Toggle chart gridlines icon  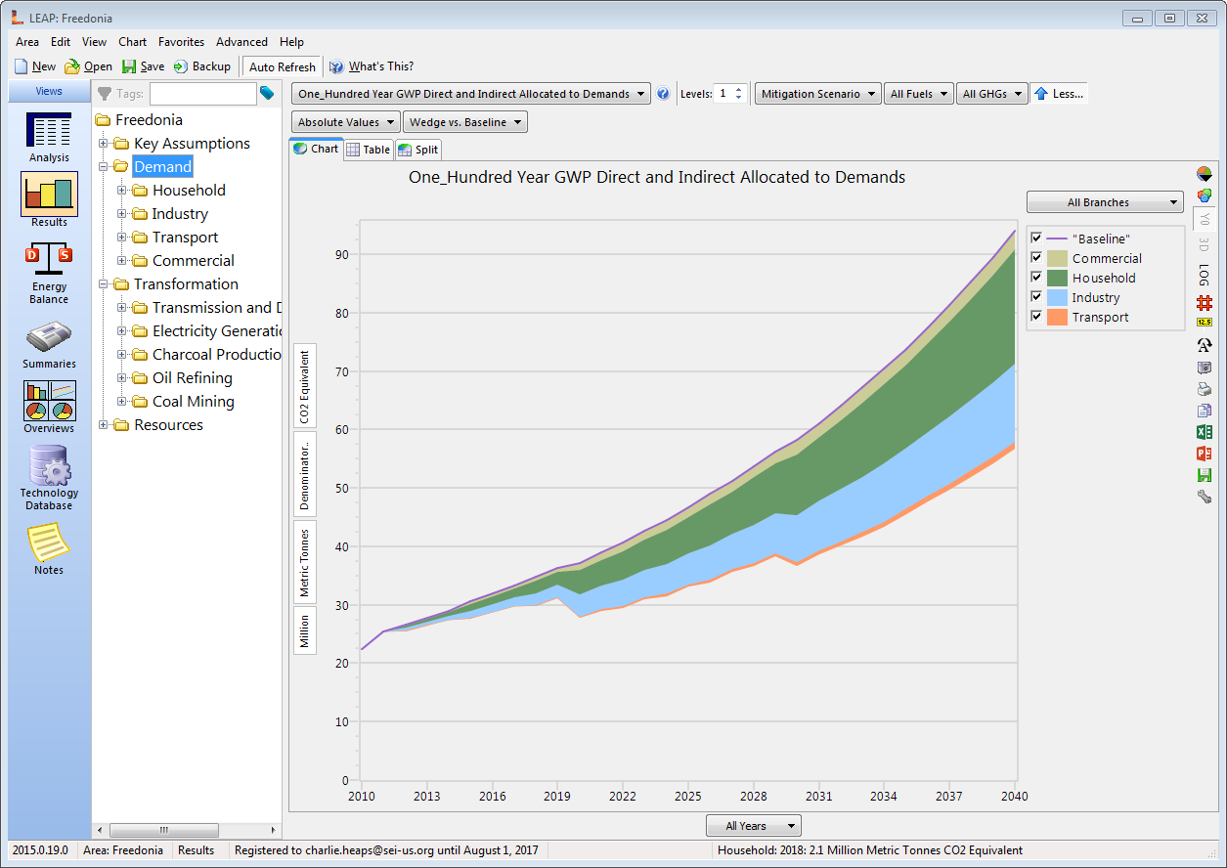click(1204, 303)
